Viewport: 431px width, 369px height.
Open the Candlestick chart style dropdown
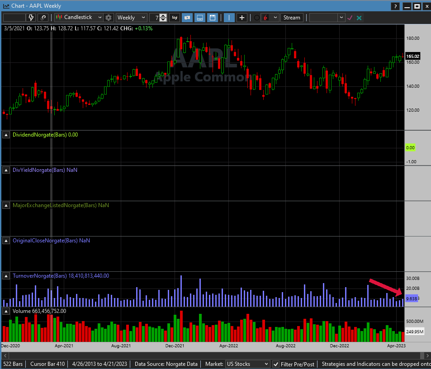pos(79,18)
